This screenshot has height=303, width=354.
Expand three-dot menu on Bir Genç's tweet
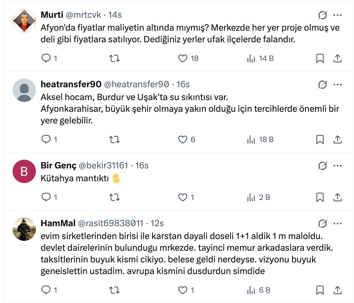[x=337, y=166]
